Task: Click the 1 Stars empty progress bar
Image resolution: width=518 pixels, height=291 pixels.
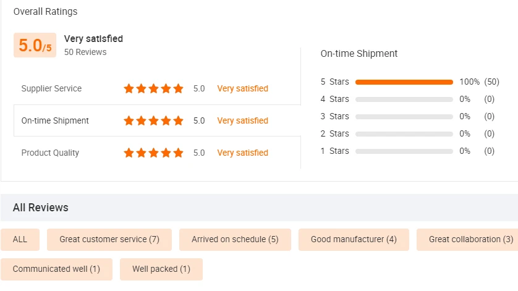Action: [404, 151]
